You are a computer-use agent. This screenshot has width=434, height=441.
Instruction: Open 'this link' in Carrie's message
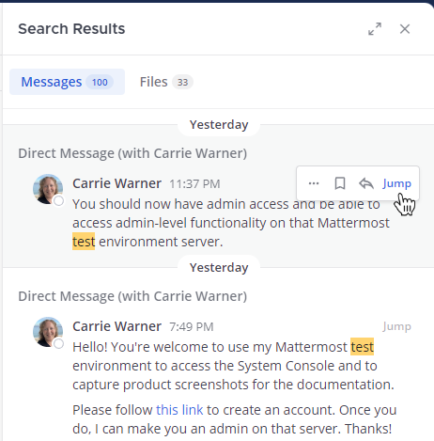[179, 410]
